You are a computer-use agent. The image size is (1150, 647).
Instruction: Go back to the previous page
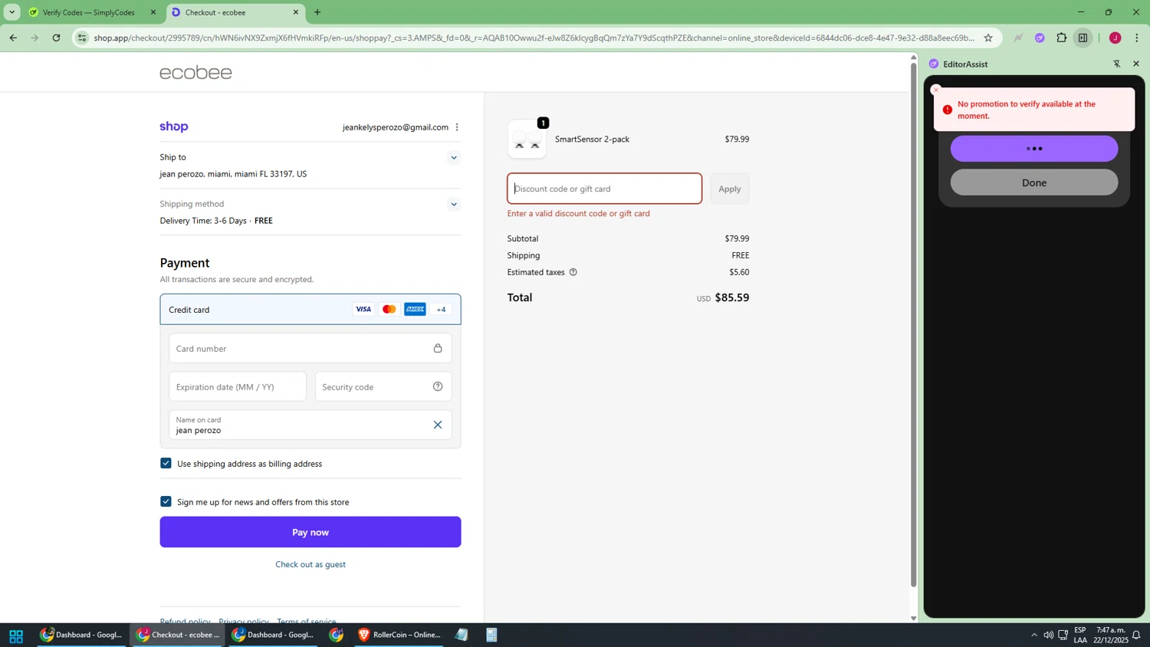pos(13,38)
